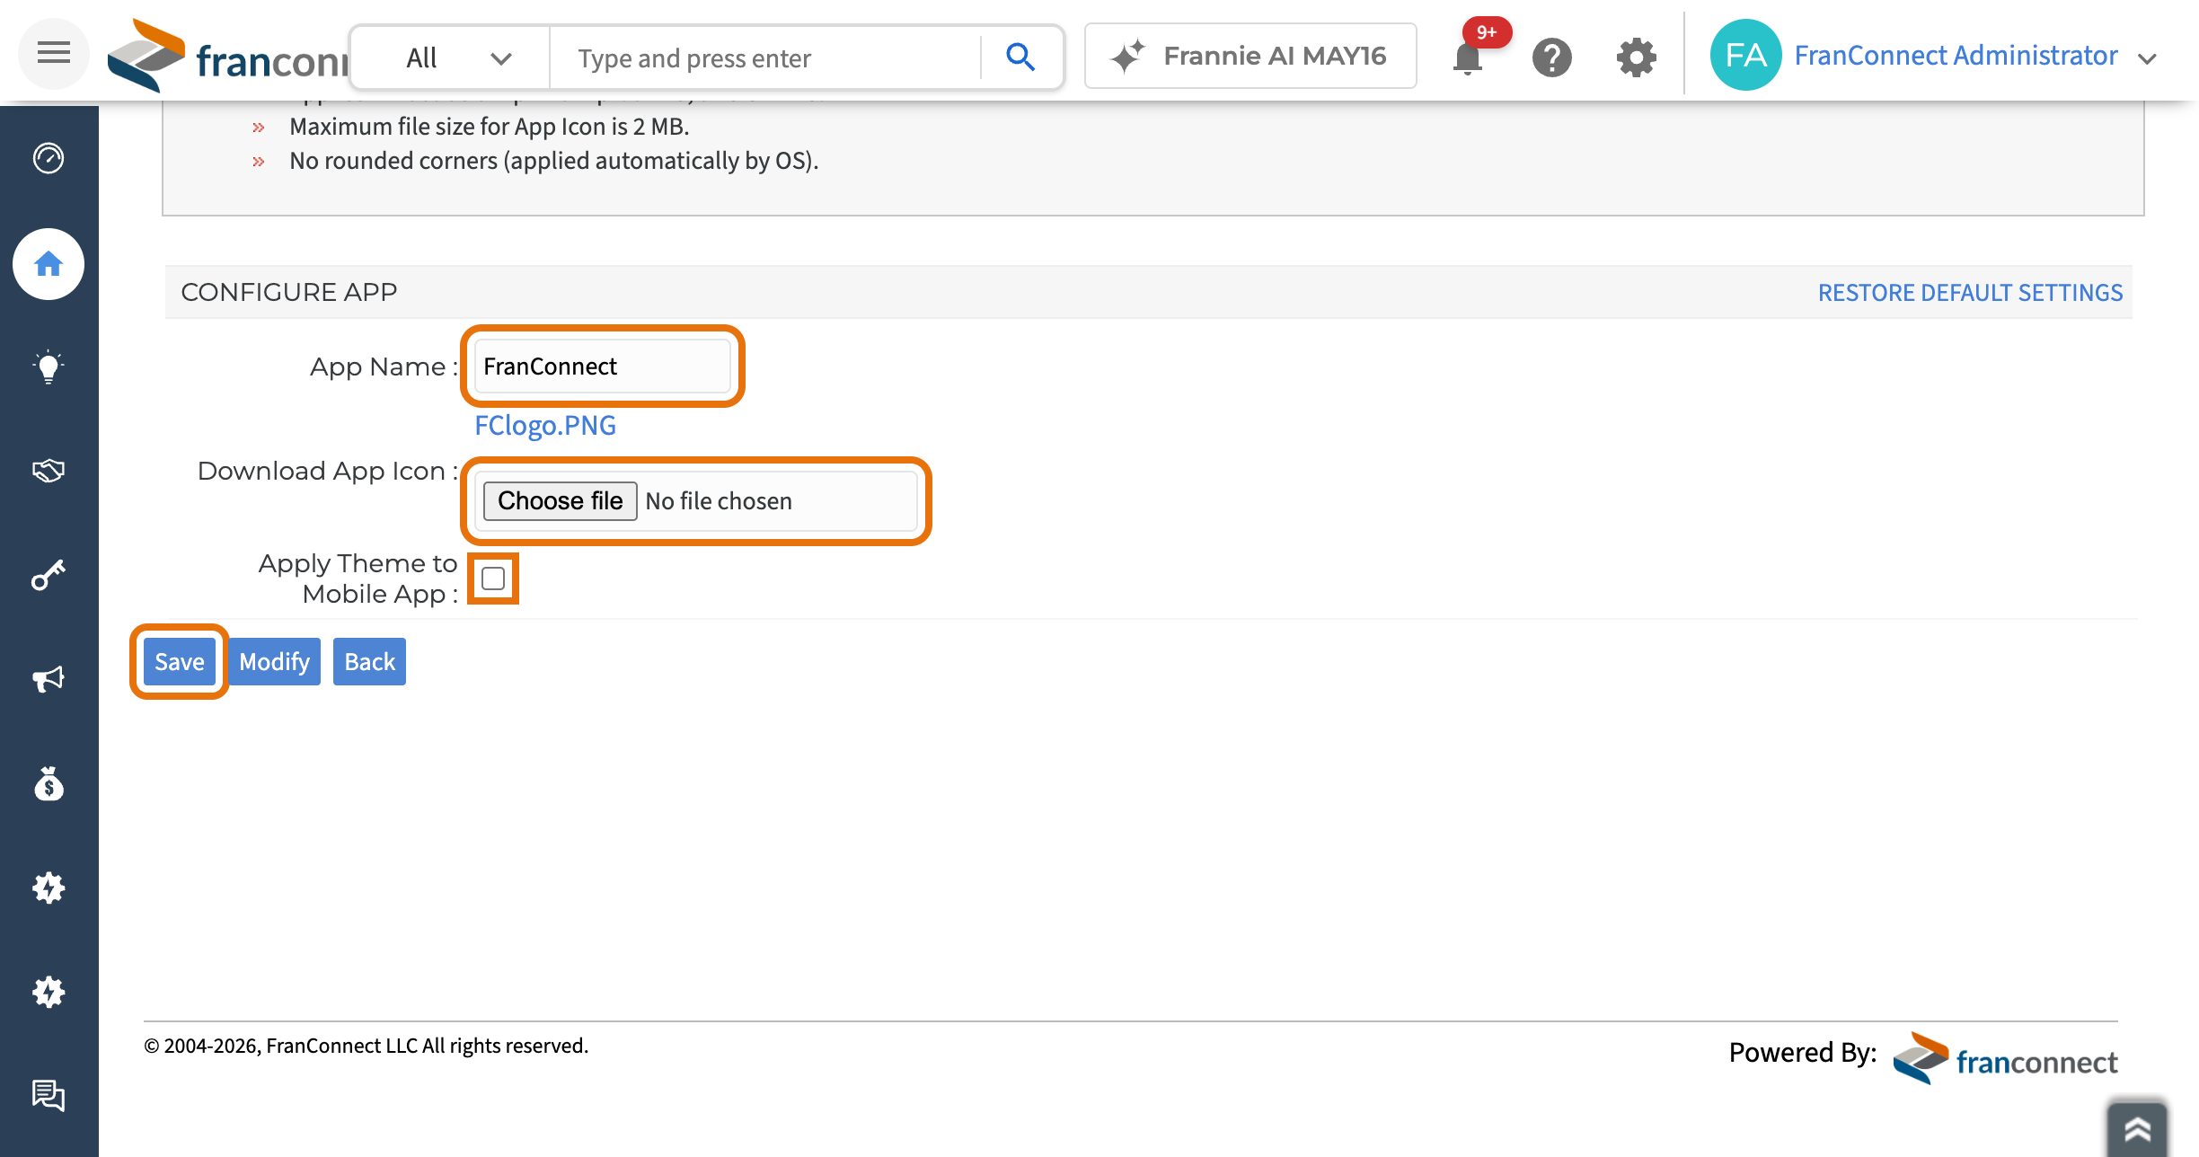Open the lightbulb sidebar module
Screen dimensions: 2199x1157
coord(49,367)
